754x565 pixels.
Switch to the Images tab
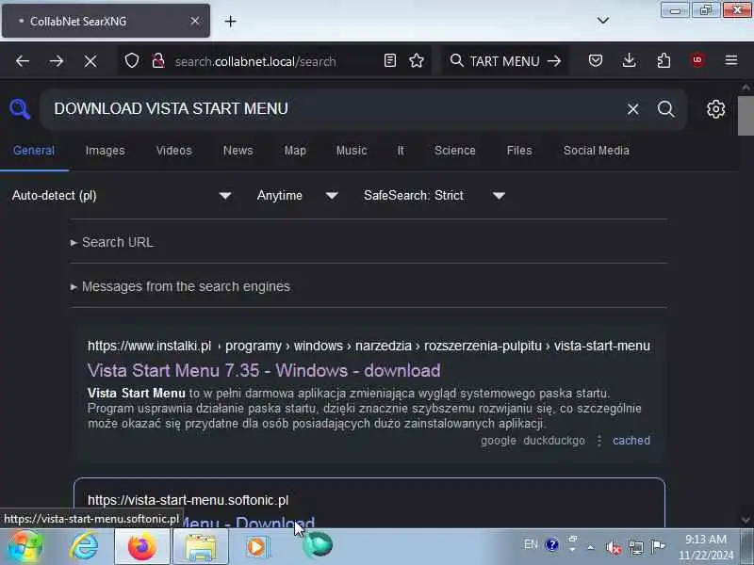(105, 151)
